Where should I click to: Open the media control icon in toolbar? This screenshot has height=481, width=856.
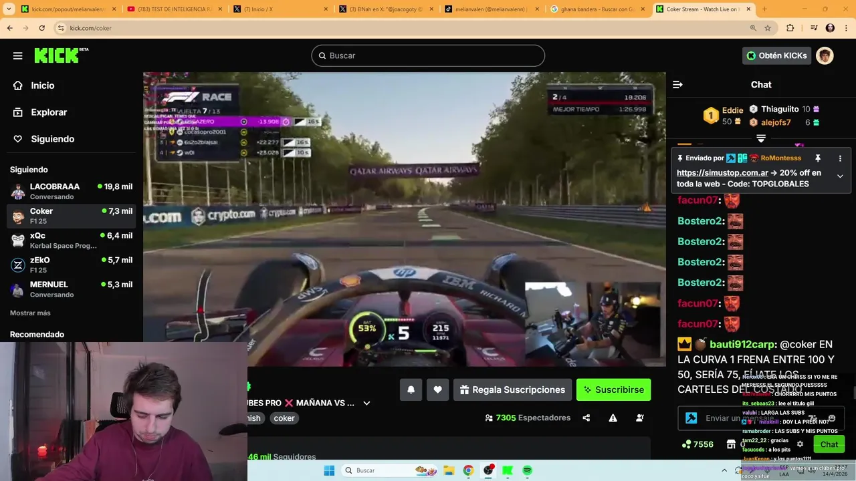(x=814, y=28)
